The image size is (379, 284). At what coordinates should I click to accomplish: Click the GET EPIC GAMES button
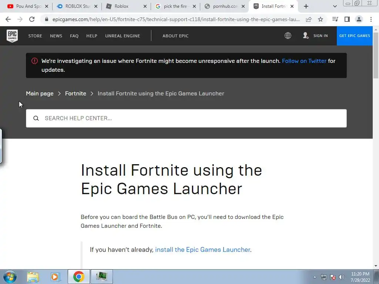point(355,36)
